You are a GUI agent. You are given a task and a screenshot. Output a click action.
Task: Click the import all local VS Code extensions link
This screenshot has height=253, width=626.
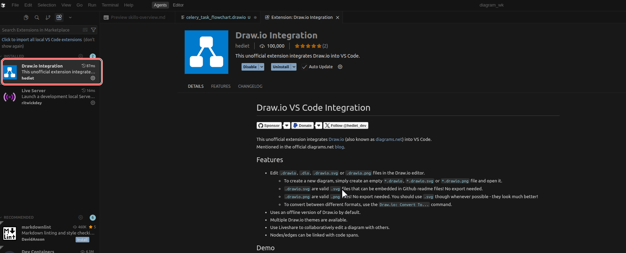point(42,40)
